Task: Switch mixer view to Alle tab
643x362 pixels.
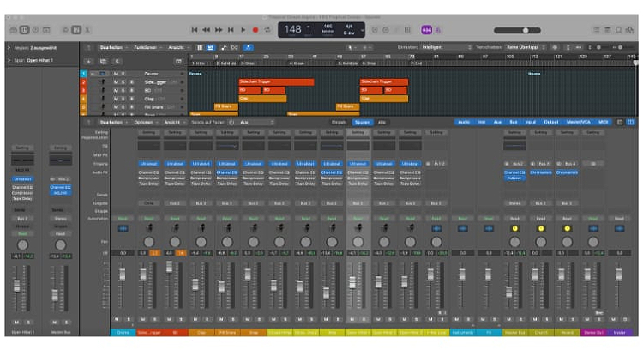Action: 382,123
